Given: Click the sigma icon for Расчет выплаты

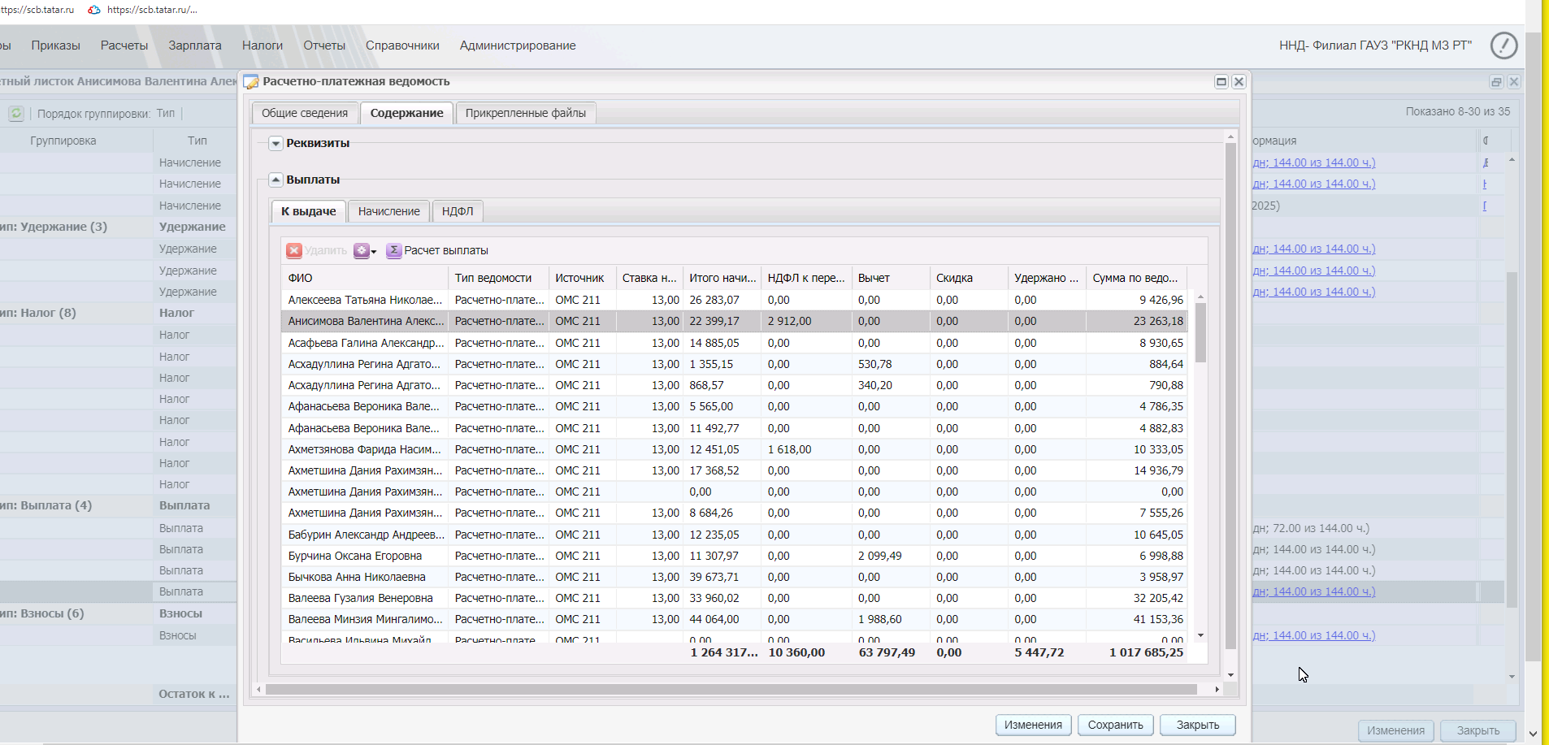Looking at the screenshot, I should (x=393, y=251).
